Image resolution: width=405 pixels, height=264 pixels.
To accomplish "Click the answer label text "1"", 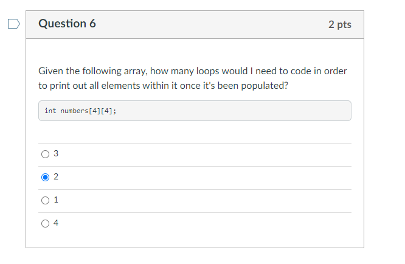I will coord(56,200).
